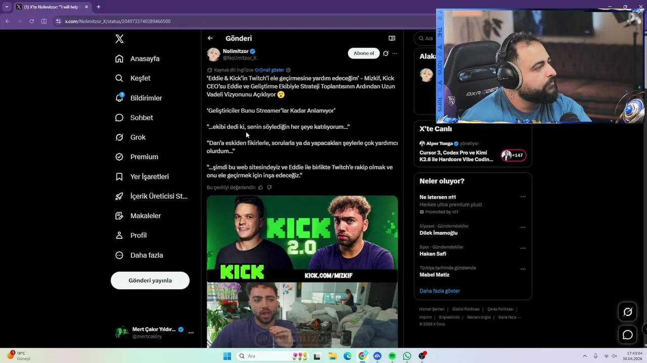Screen dimensions: 647x363
Task: Open options for the n11 promoted trend
Action: 523,197
